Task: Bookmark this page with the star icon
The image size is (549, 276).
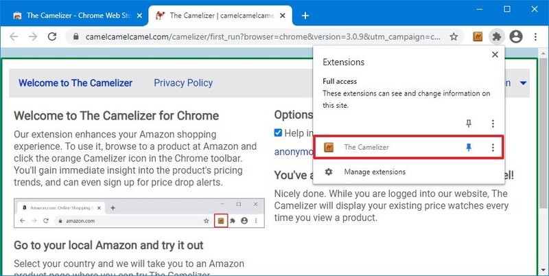Action: (454, 36)
